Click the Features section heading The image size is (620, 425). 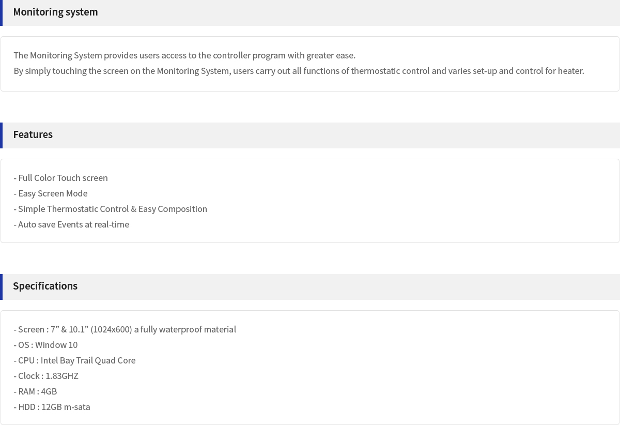coord(33,134)
